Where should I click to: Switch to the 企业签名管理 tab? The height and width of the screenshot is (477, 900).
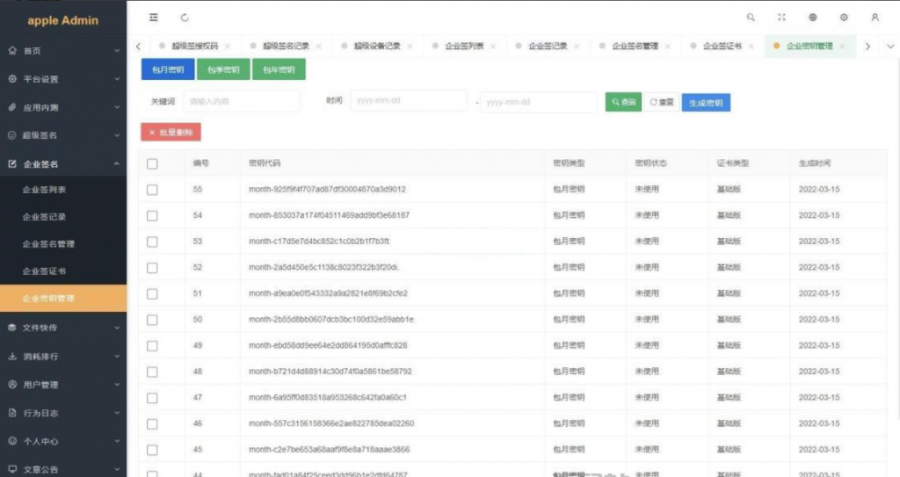635,46
